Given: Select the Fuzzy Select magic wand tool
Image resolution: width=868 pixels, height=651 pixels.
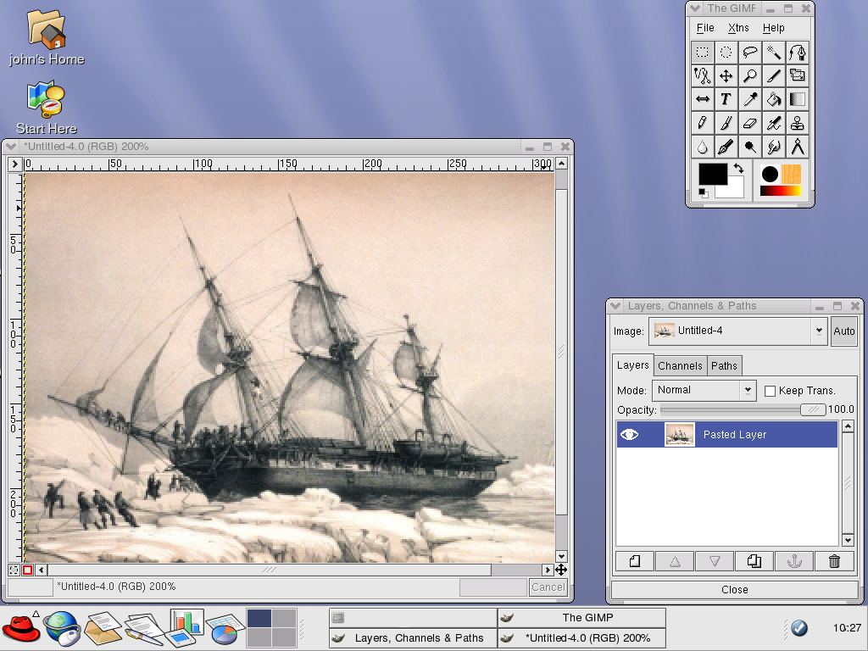Looking at the screenshot, I should (773, 52).
